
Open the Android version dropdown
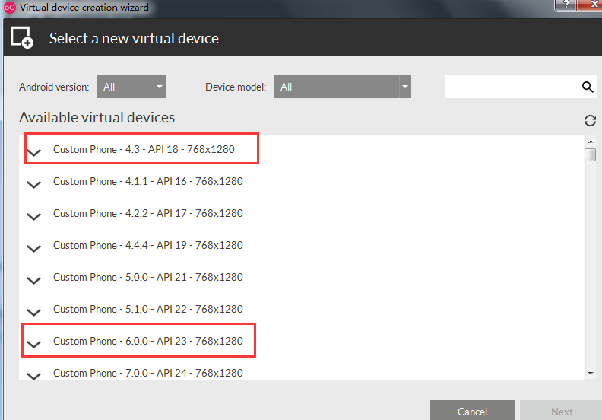131,87
